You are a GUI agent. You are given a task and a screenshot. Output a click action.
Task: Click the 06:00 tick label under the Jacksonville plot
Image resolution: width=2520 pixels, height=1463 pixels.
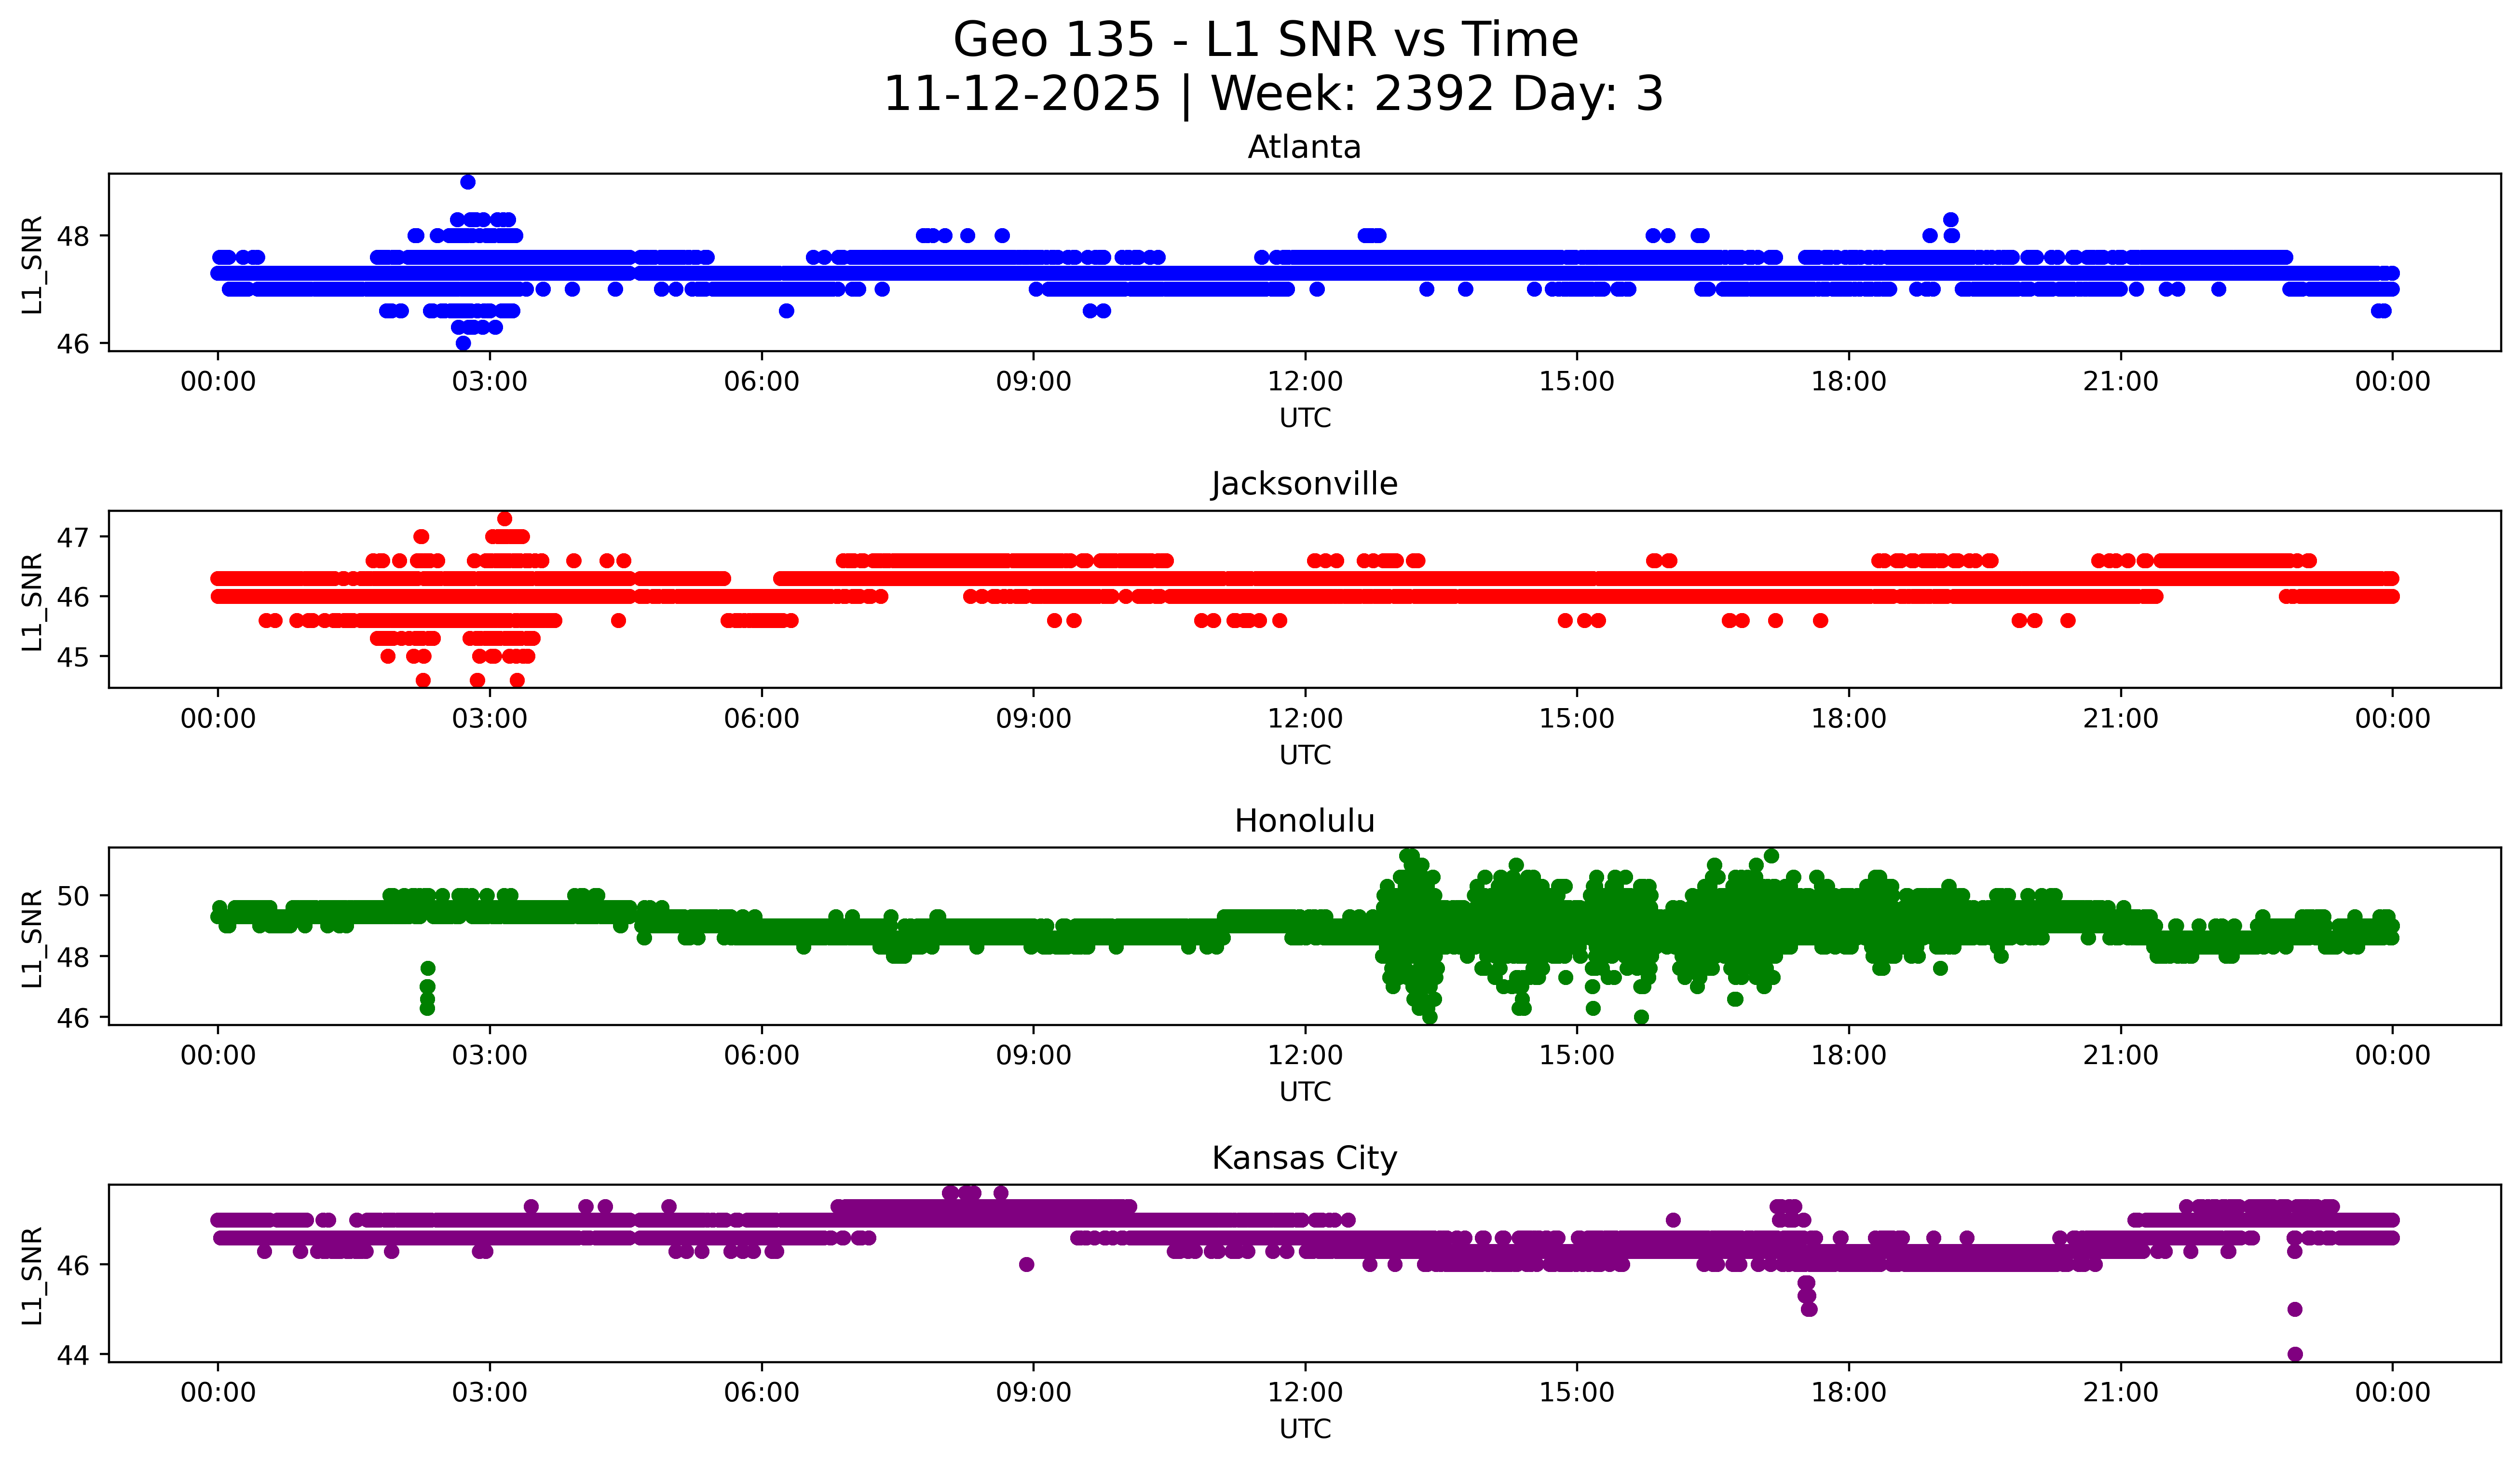click(761, 719)
